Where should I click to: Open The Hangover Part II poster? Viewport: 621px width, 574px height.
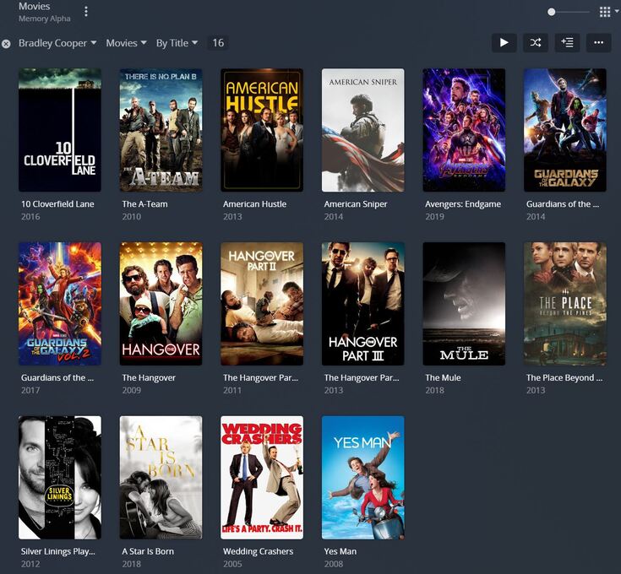(262, 304)
